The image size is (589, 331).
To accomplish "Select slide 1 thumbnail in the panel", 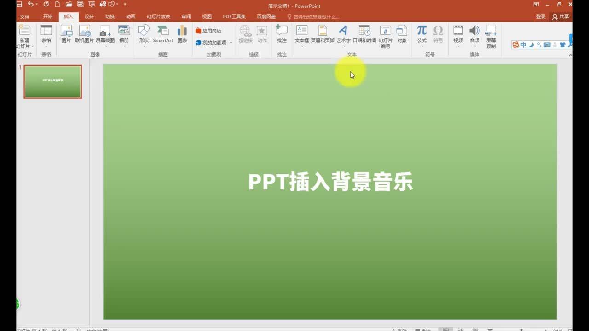I will click(52, 81).
